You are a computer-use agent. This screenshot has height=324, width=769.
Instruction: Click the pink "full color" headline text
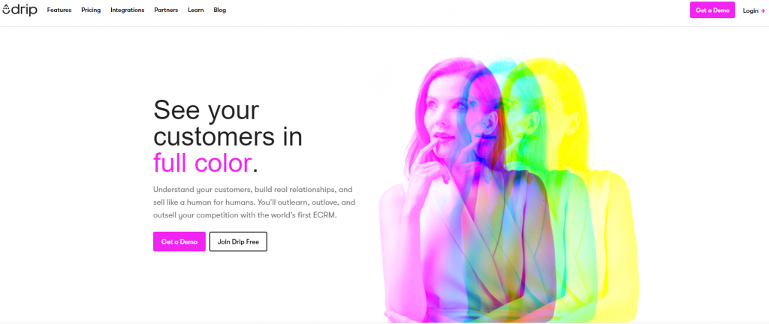click(x=202, y=163)
